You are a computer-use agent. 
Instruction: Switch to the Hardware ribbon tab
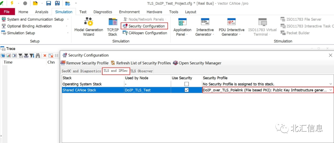(154, 12)
